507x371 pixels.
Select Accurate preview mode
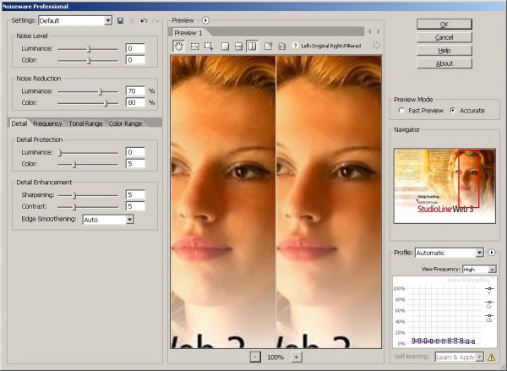[x=452, y=111]
